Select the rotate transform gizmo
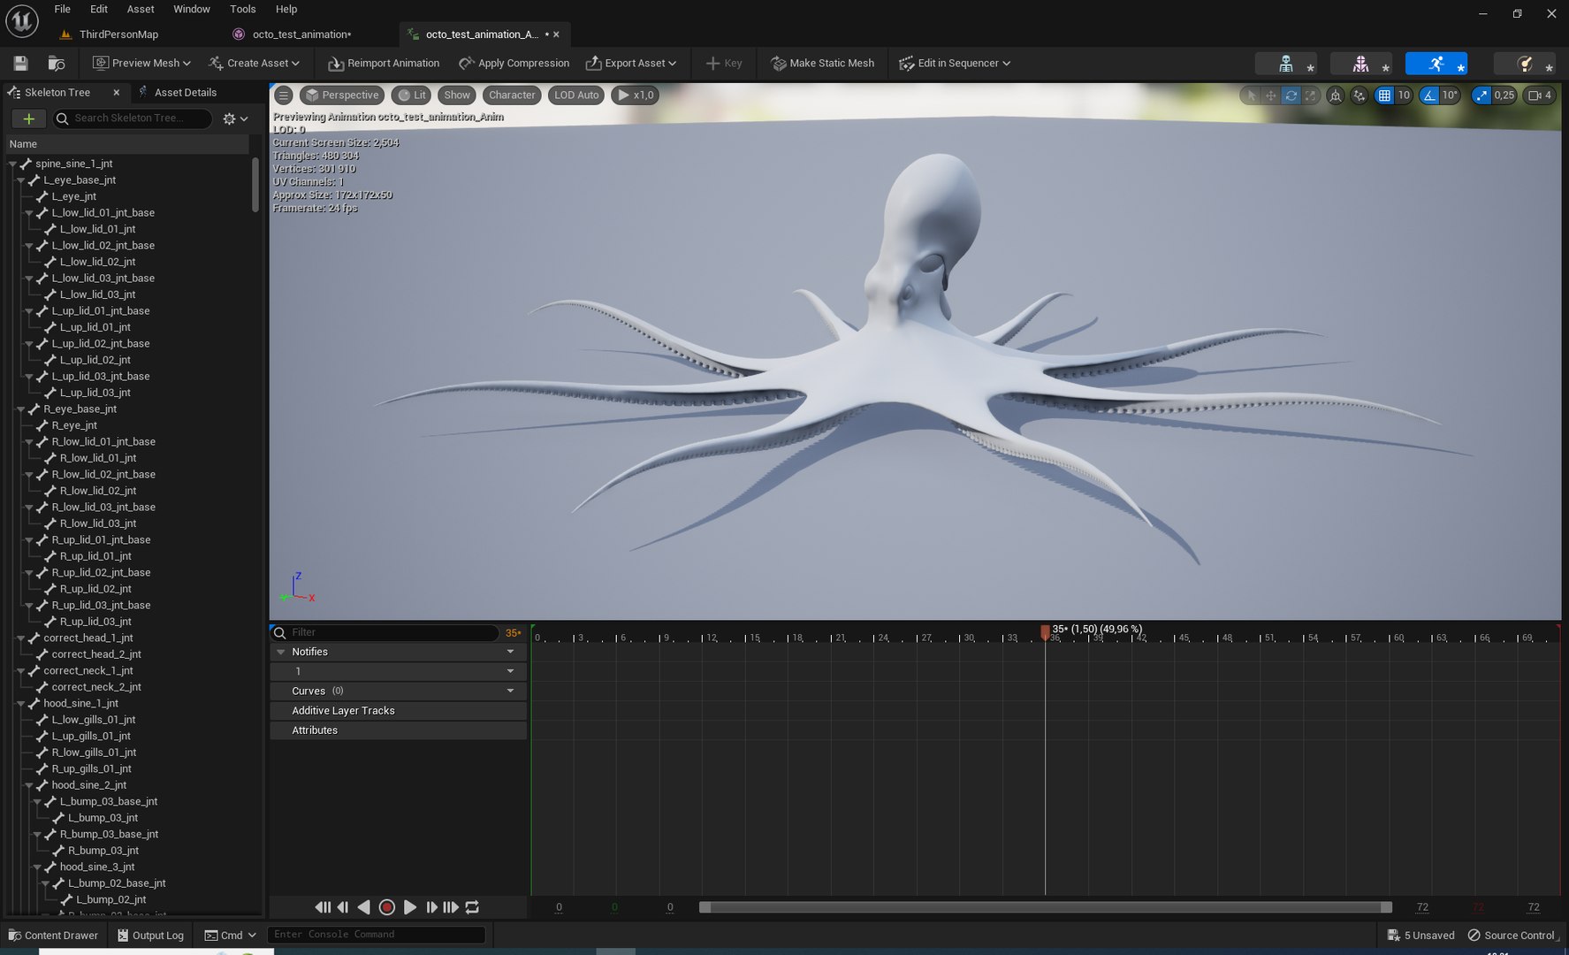The height and width of the screenshot is (955, 1569). coord(1291,95)
